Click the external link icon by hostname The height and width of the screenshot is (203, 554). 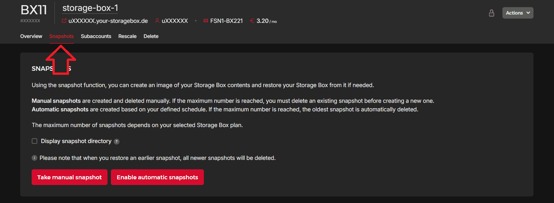[x=64, y=21]
